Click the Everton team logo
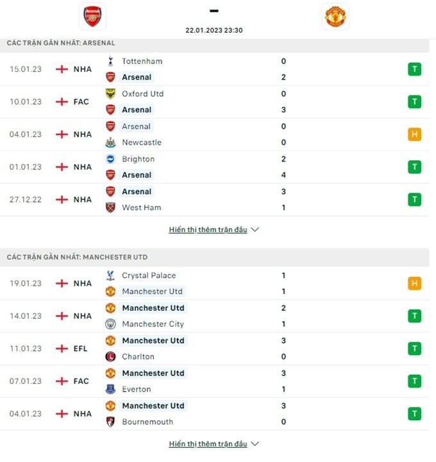The width and height of the screenshot is (436, 462). pyautogui.click(x=110, y=389)
